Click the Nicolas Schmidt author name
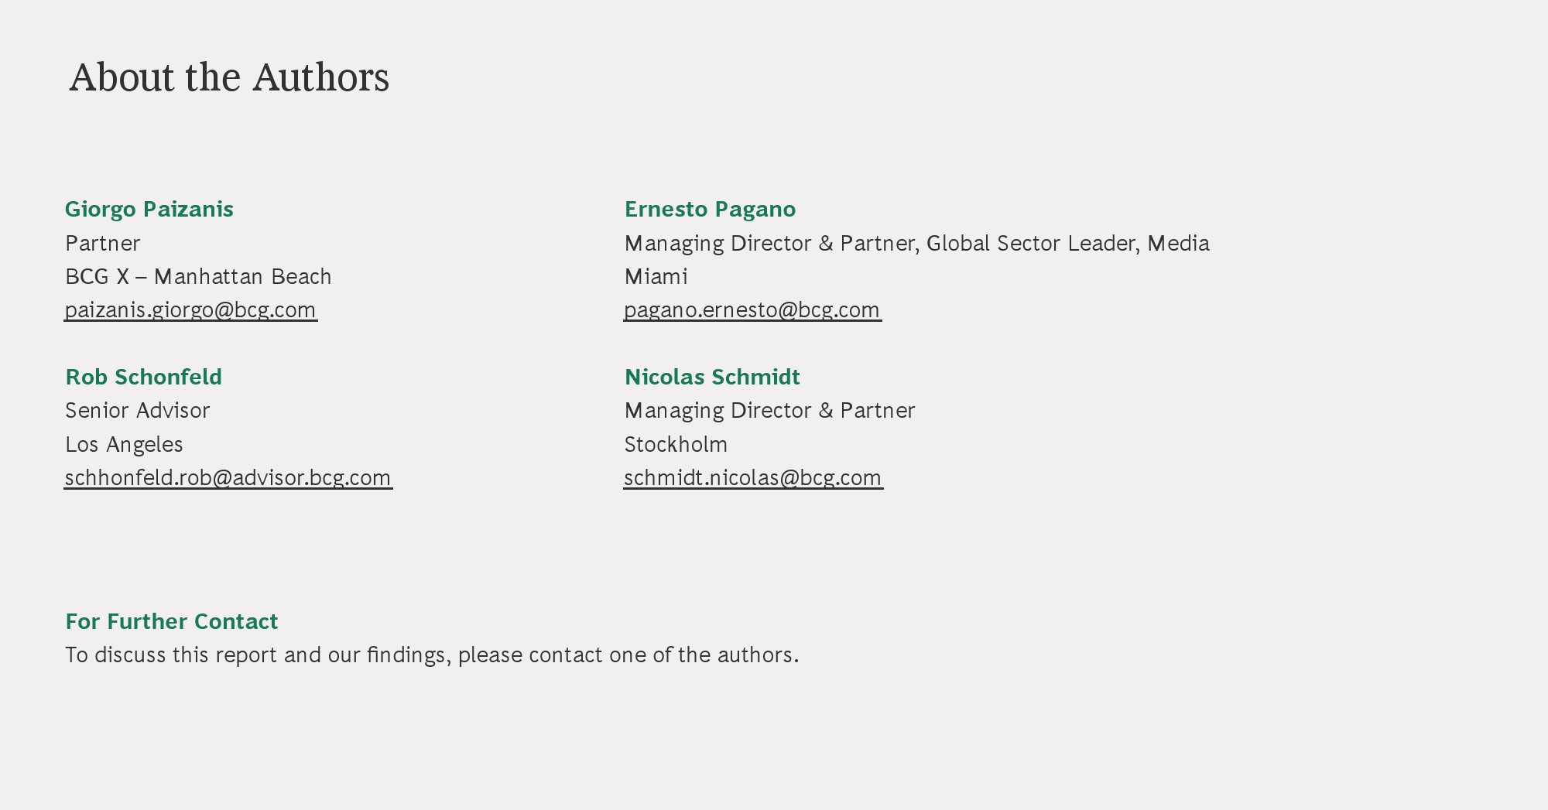The height and width of the screenshot is (810, 1548). tap(712, 377)
